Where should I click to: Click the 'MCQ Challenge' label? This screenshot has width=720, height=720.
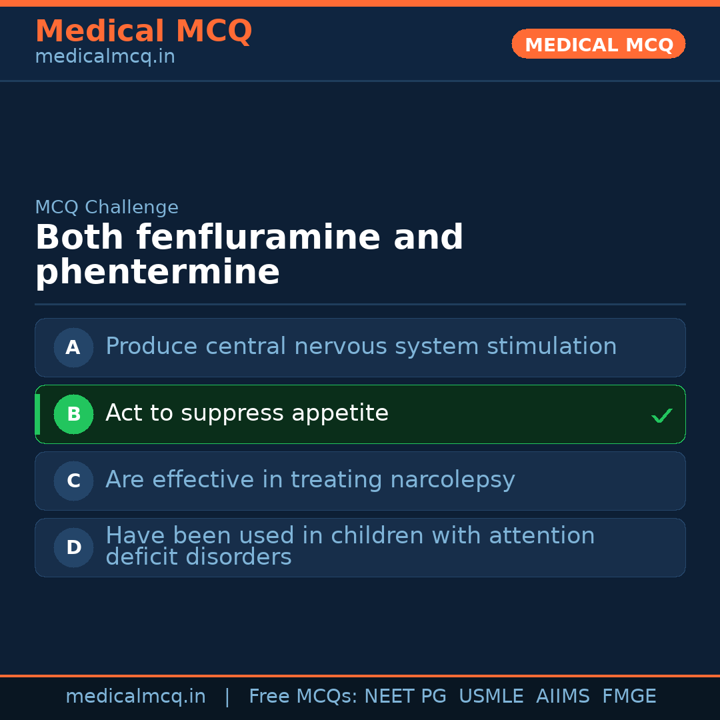click(107, 207)
